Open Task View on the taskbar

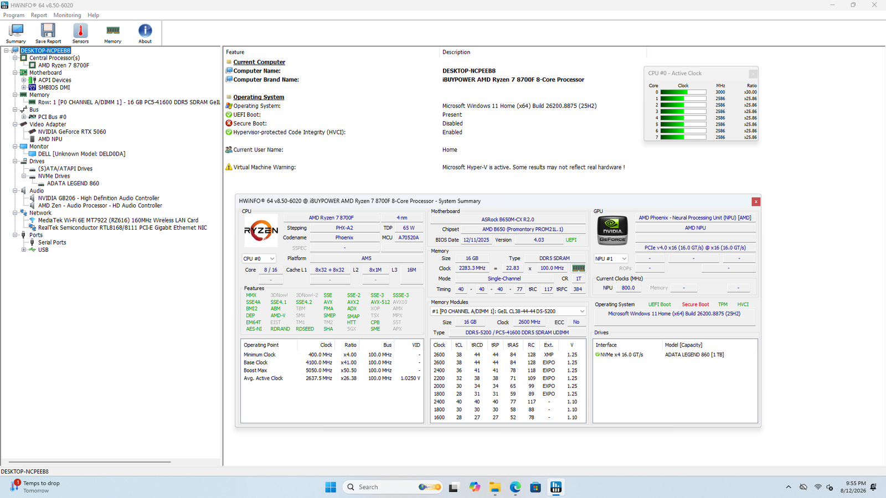pyautogui.click(x=454, y=487)
